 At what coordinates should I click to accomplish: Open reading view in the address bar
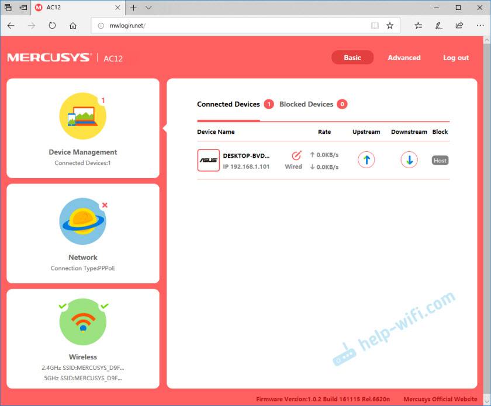point(375,26)
